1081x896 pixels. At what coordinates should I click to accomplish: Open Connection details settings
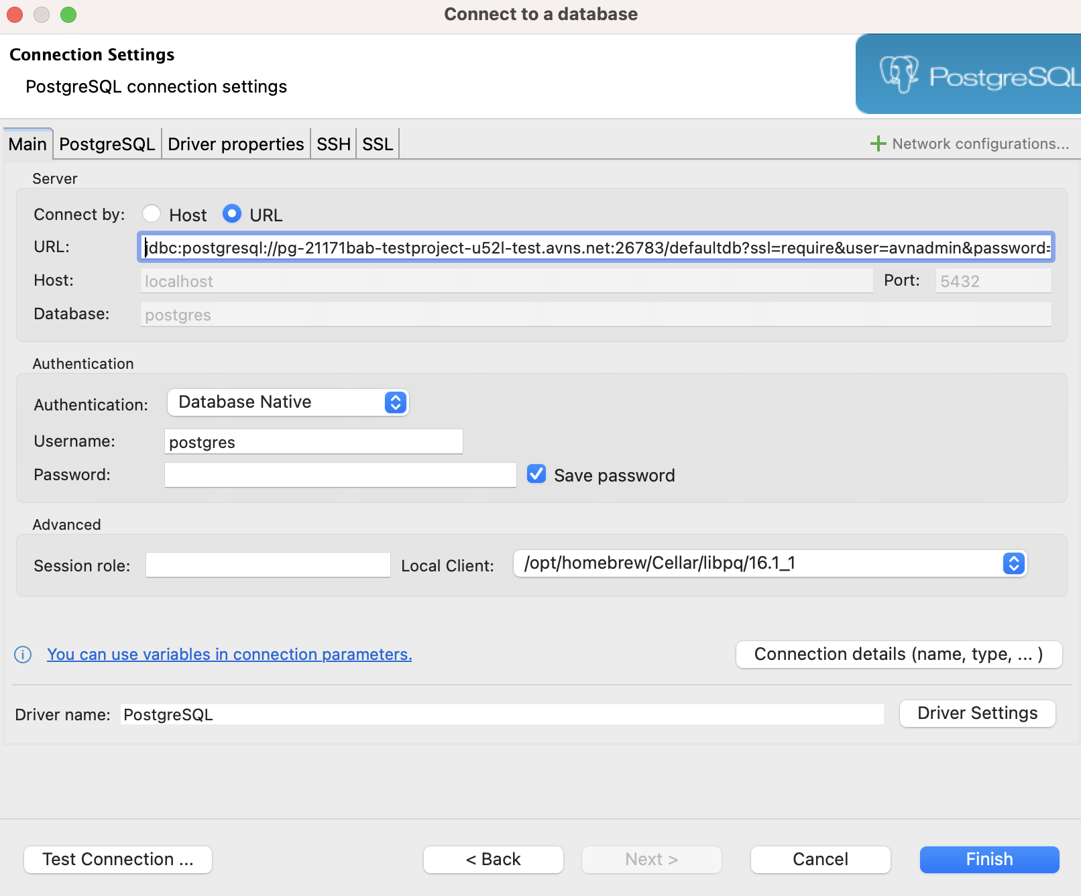pos(898,654)
